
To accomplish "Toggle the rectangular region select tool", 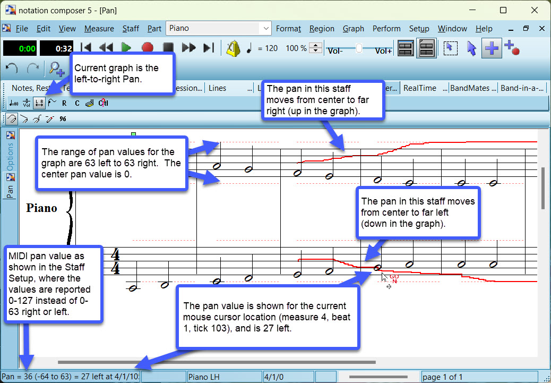I will (x=450, y=48).
